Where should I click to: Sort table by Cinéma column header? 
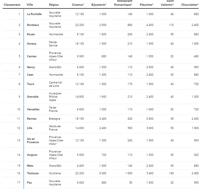pyautogui.click(x=78, y=5)
